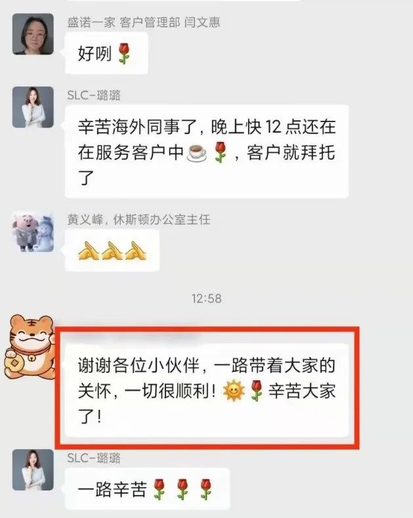Tap the rose emoji beside the coffee cup

pos(220,152)
